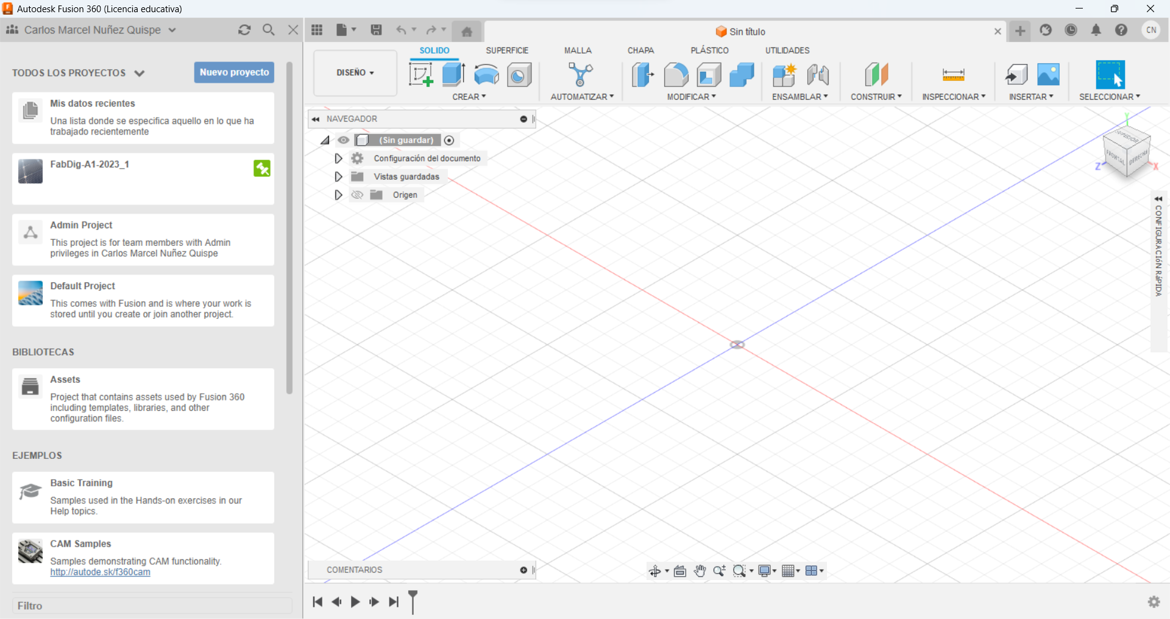
Task: Select the Insert Derive tool
Action: pos(1016,75)
